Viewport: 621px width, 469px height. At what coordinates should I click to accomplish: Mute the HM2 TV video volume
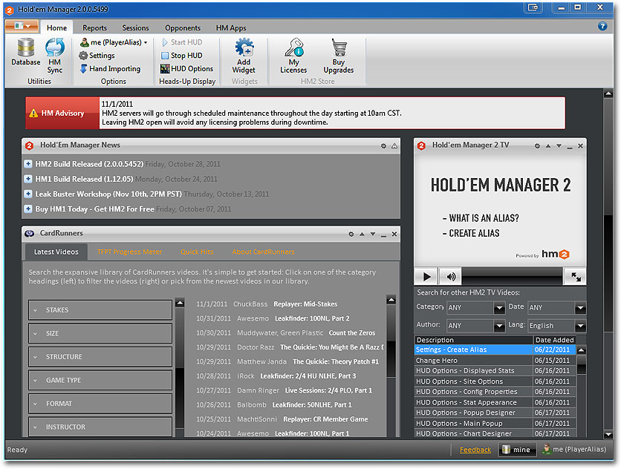[451, 276]
